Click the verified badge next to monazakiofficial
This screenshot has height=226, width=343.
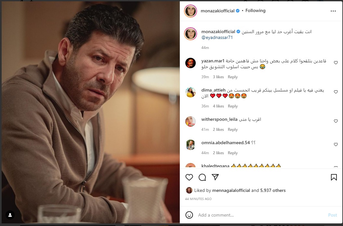[x=238, y=10]
